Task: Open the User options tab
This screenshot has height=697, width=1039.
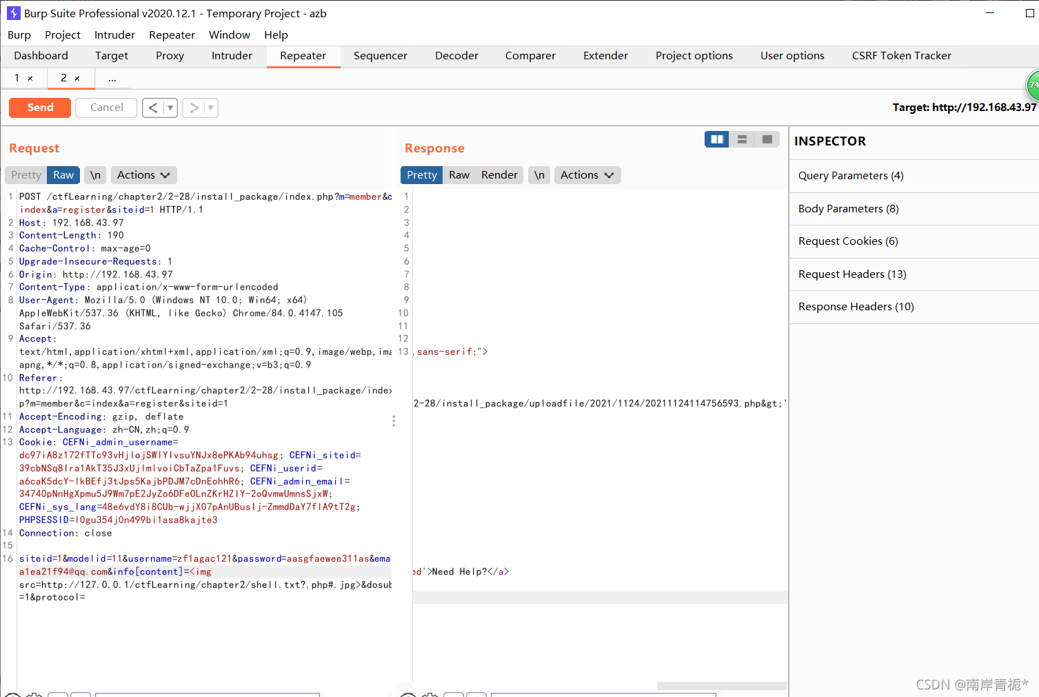Action: coord(792,56)
